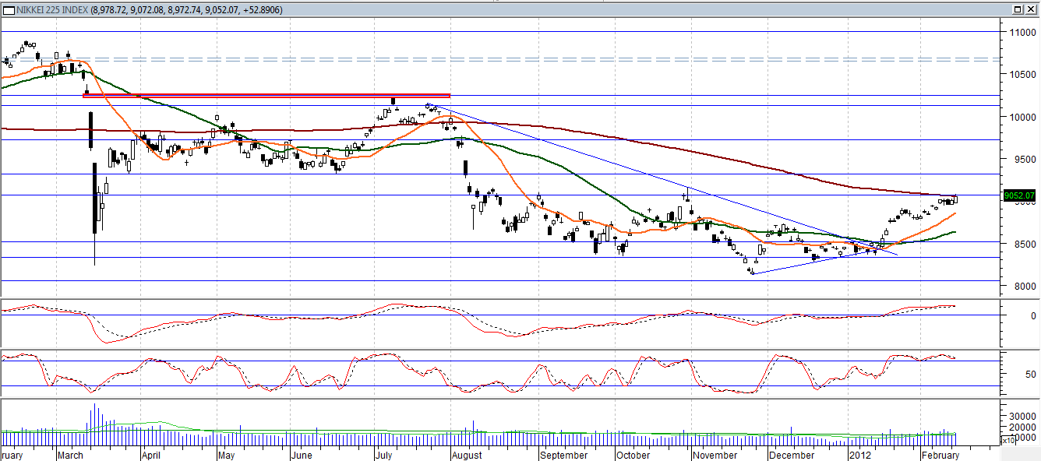The image size is (1041, 461).
Task: Click the 10500 price axis label
Action: point(1022,75)
